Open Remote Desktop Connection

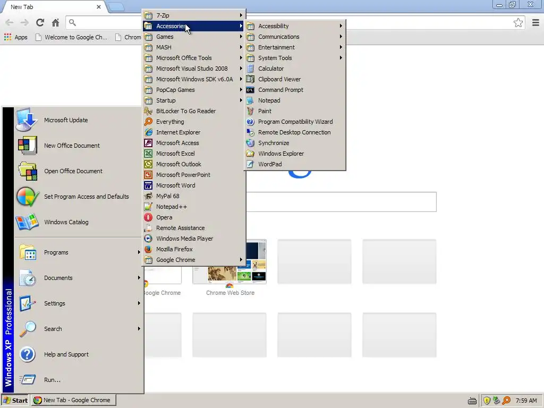[295, 132]
